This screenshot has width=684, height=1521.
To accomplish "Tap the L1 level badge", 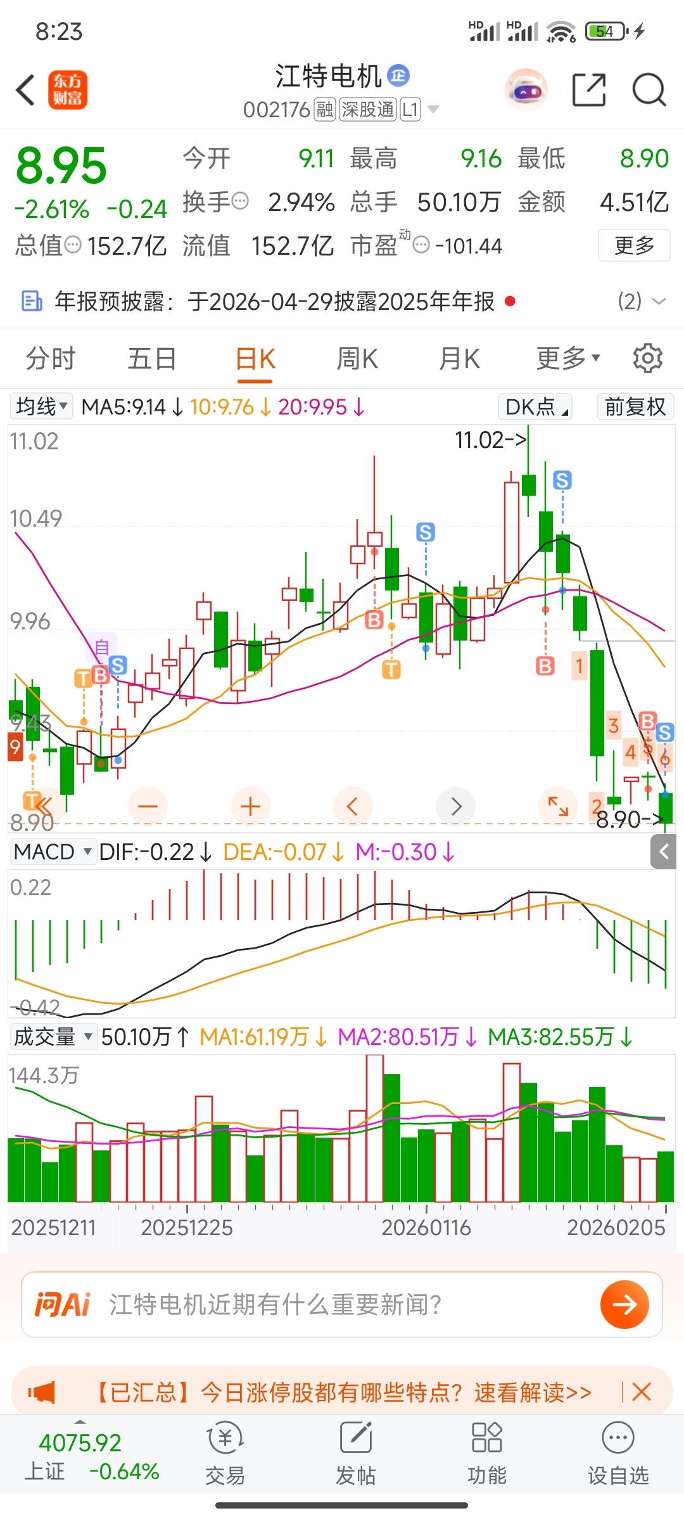I will 410,110.
